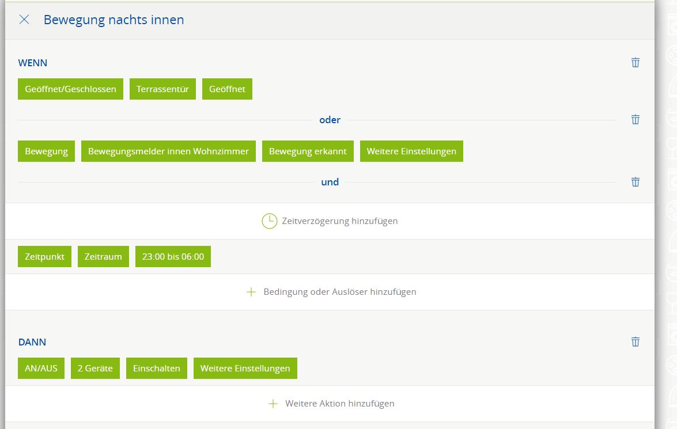
Task: Select the Terrassentür device tag
Action: coord(162,89)
